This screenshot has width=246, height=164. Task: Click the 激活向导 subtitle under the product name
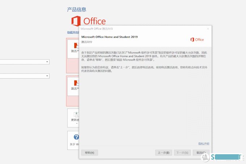coord(86,42)
